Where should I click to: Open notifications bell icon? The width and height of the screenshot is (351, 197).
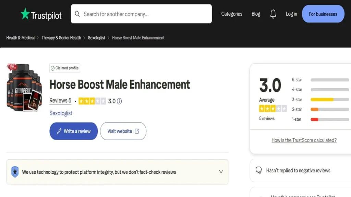pyautogui.click(x=273, y=14)
